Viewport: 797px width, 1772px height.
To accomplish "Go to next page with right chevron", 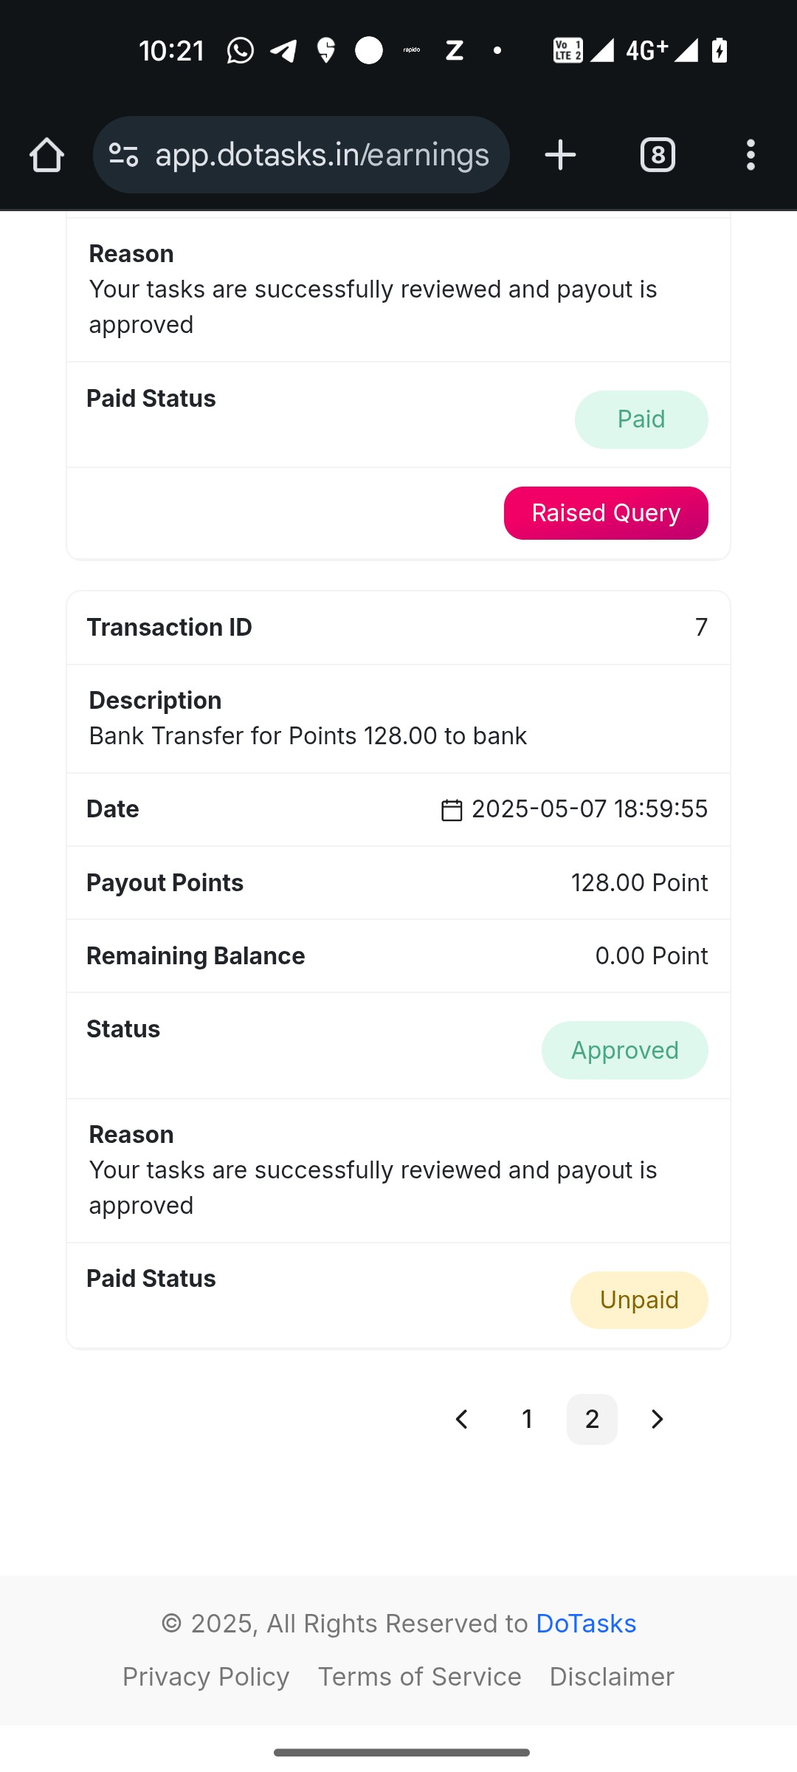I will (x=657, y=1419).
